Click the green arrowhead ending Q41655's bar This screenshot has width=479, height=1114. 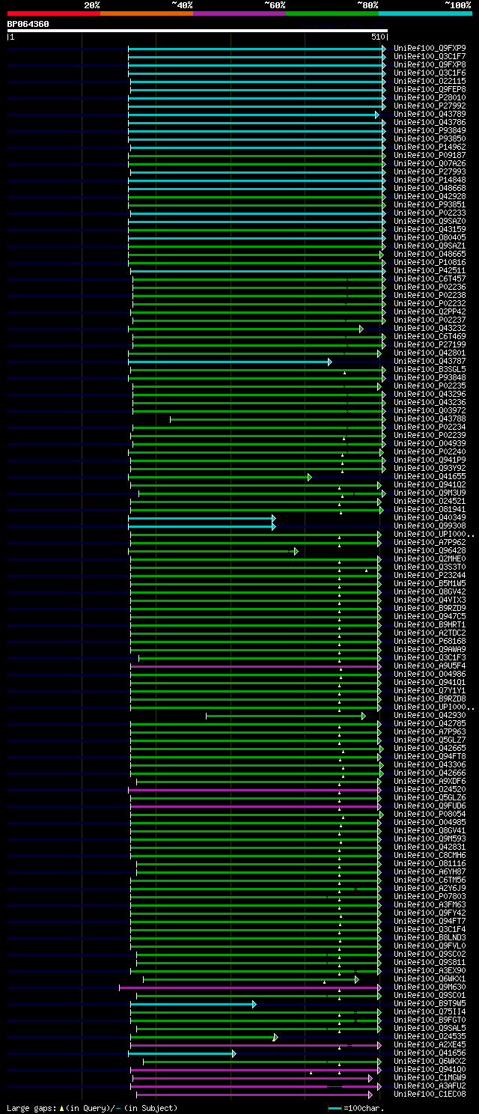pos(310,477)
